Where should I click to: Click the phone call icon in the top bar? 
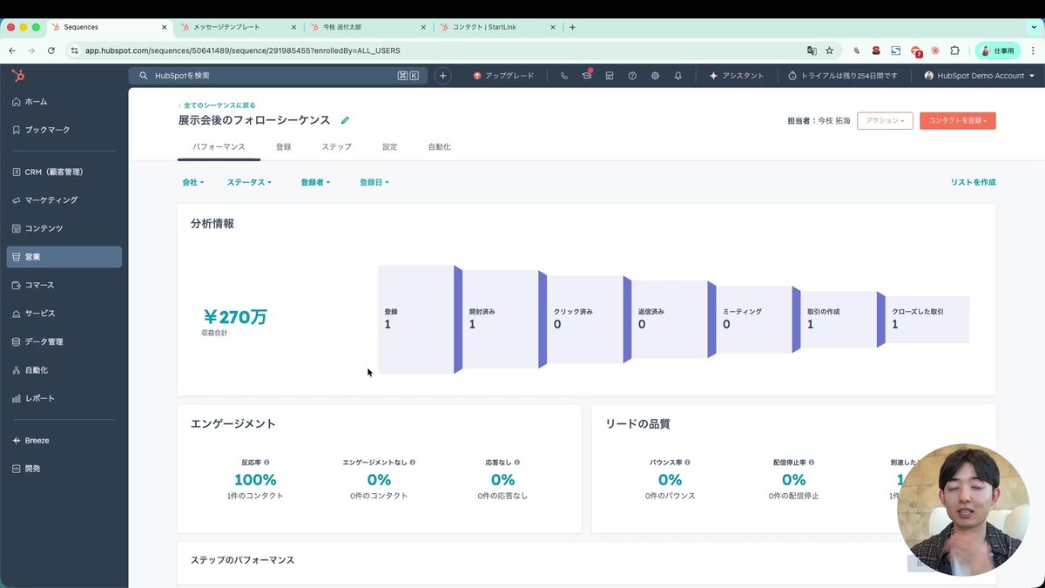563,75
